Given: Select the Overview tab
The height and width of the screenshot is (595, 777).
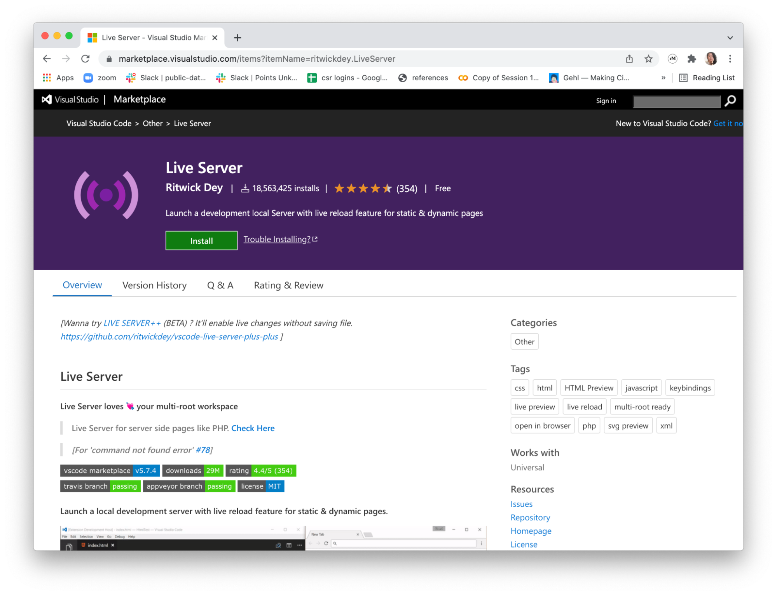Looking at the screenshot, I should click(82, 285).
